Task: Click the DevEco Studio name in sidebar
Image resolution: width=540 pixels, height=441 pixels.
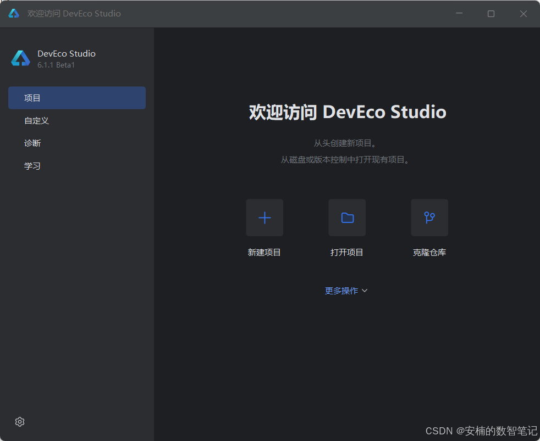Action: (67, 54)
